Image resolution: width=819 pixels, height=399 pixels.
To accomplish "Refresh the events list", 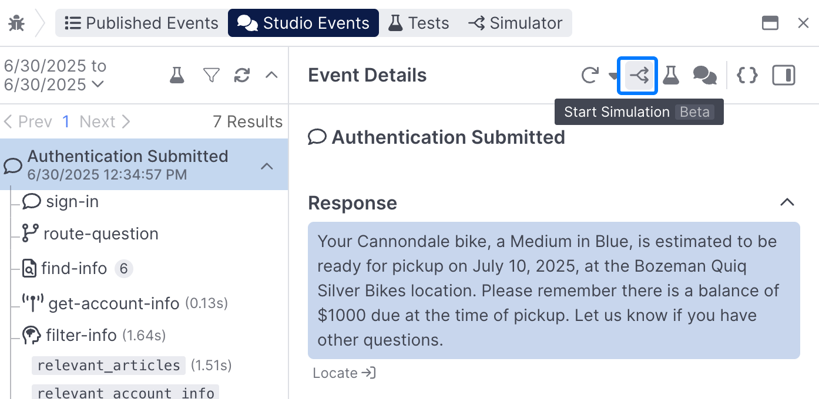I will click(242, 75).
